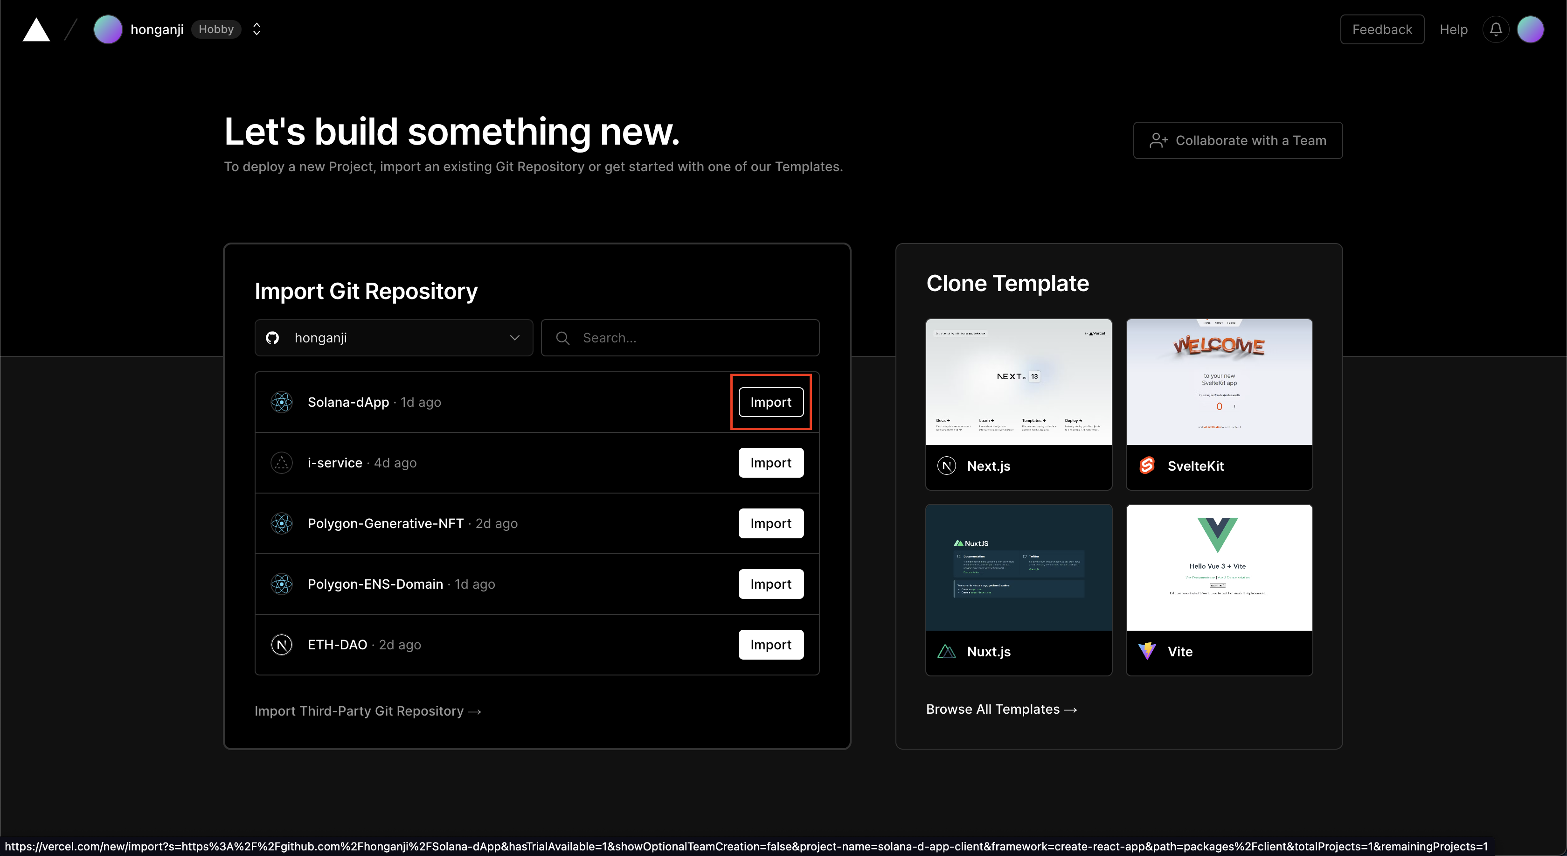The height and width of the screenshot is (856, 1567).
Task: Click the Polygon-Generative-NFT repository icon
Action: tap(281, 523)
